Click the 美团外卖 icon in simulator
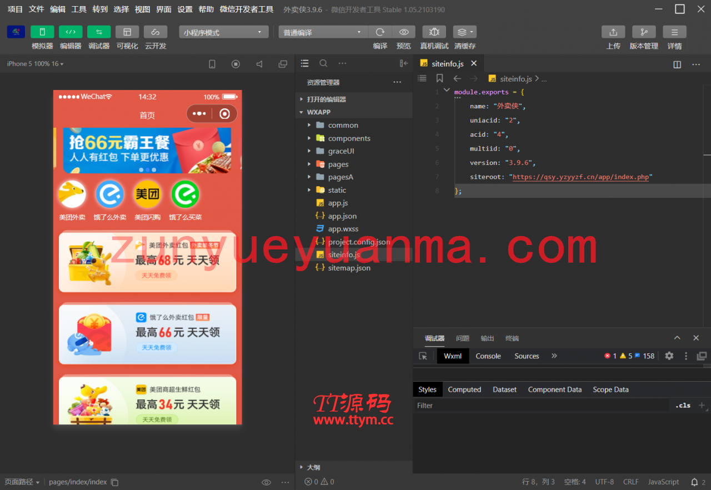 [72, 194]
